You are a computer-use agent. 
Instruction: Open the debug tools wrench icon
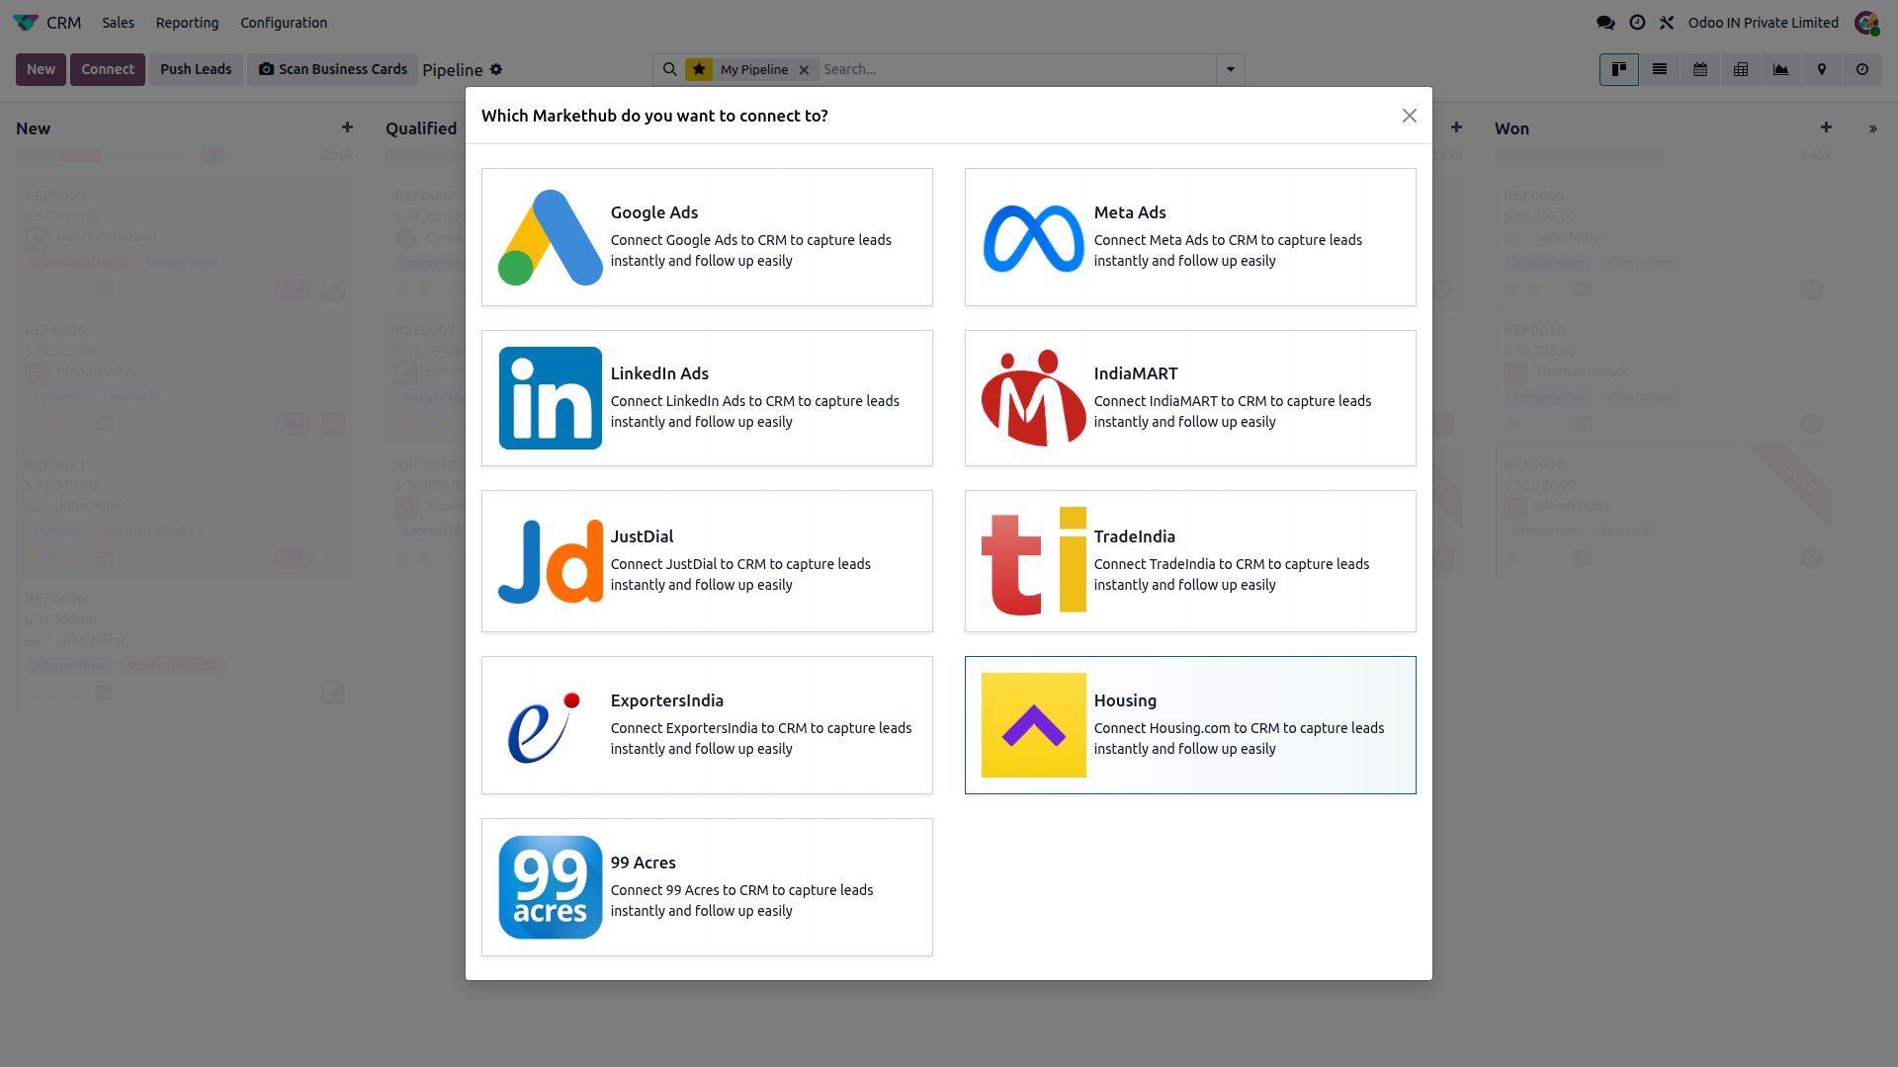click(x=1667, y=23)
